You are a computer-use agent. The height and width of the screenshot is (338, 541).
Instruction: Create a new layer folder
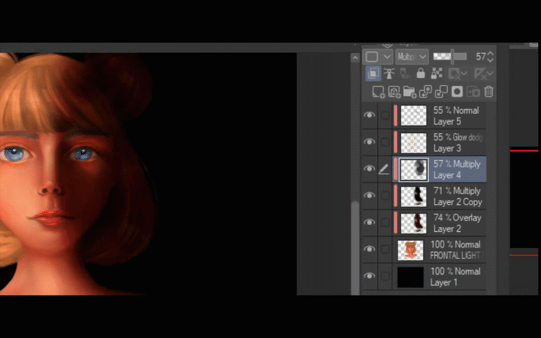click(409, 92)
